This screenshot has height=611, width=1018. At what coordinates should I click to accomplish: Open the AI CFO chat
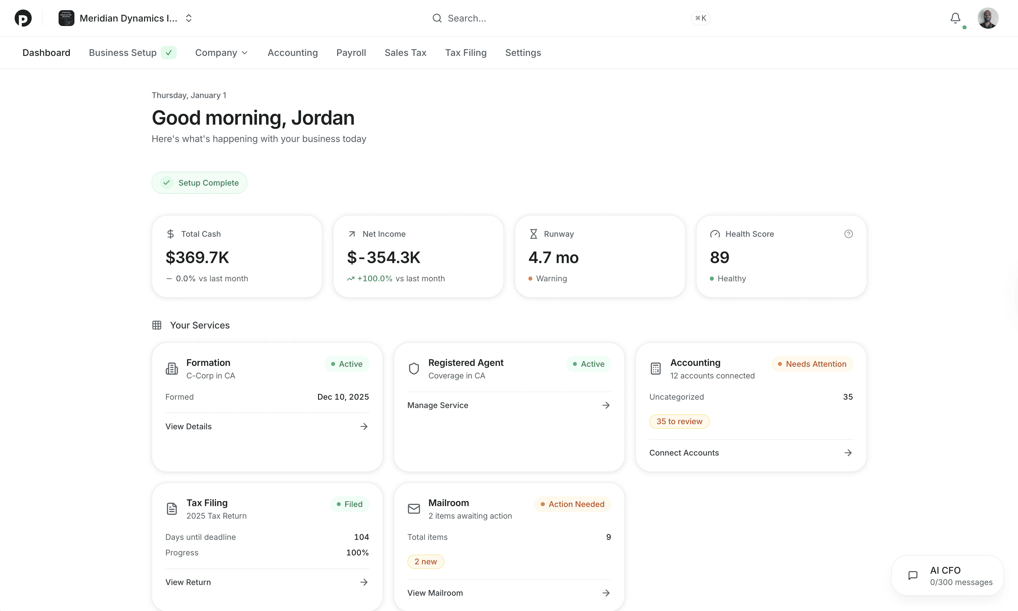(946, 575)
